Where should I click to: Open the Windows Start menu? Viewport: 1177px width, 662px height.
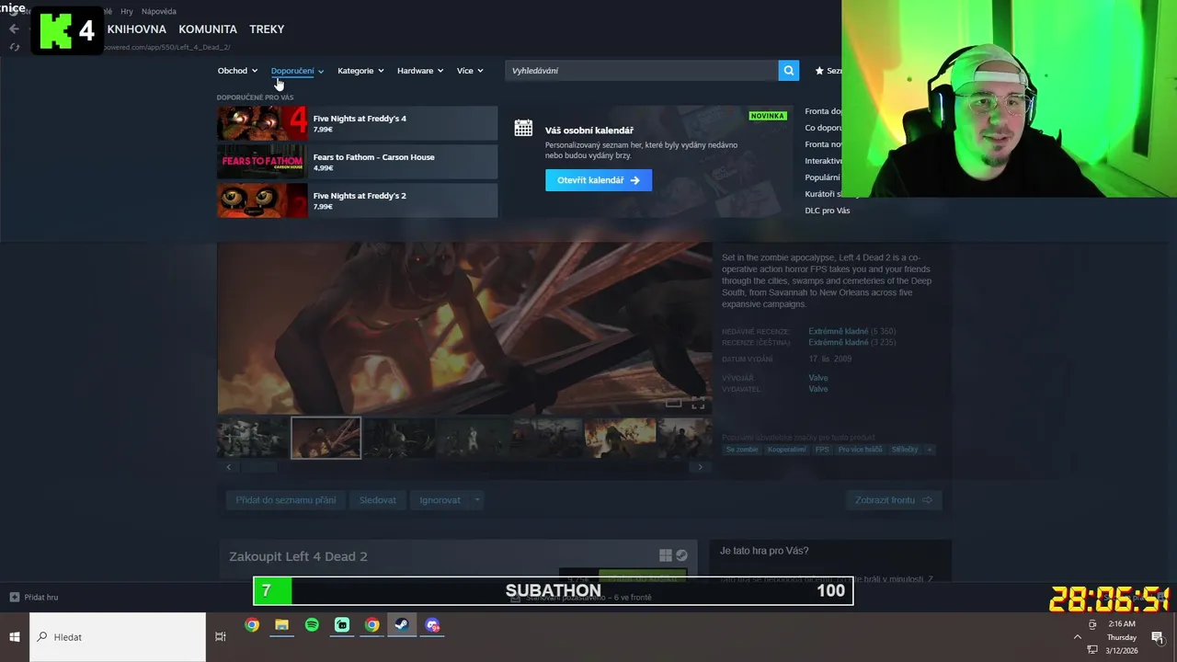(15, 637)
